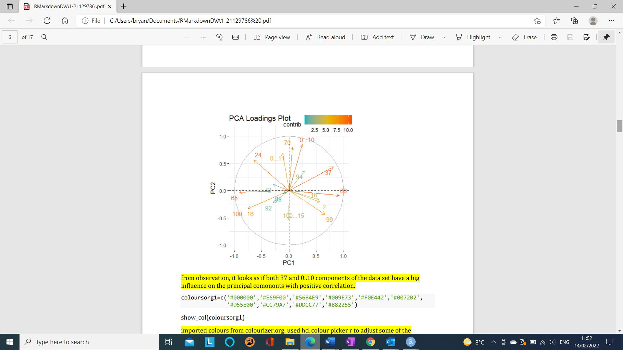Click the Save as icon
This screenshot has height=350, width=623.
[x=587, y=37]
